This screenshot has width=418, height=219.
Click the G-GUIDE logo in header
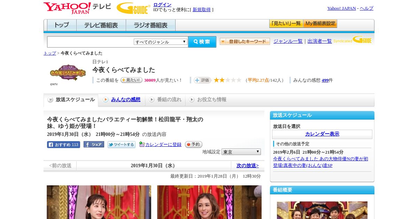[133, 8]
